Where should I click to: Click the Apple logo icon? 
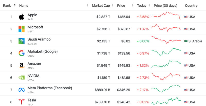[x=21, y=17]
